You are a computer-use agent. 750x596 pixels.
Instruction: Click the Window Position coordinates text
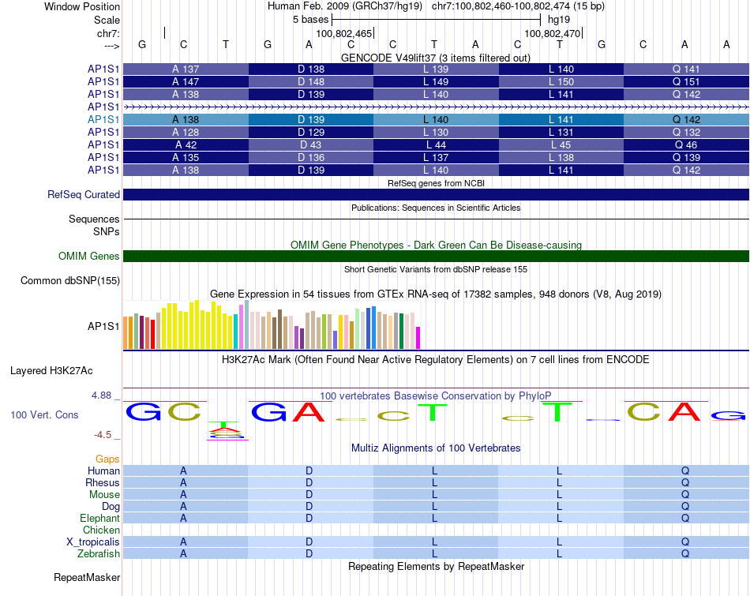coord(436,6)
